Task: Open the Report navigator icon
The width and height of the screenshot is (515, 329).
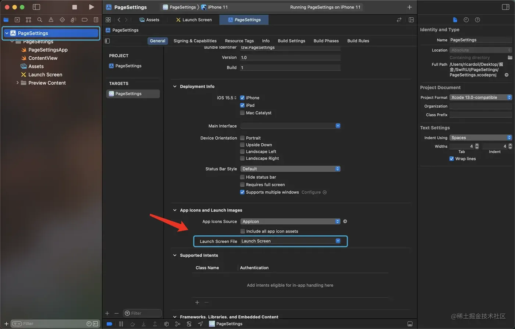Action: click(96, 20)
